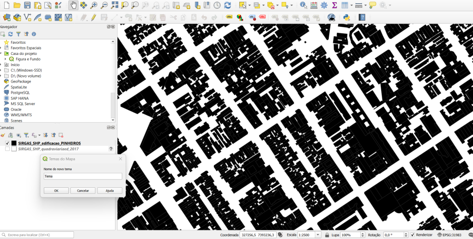Click the Nome do novo tema field
473x239 pixels.
[83, 176]
